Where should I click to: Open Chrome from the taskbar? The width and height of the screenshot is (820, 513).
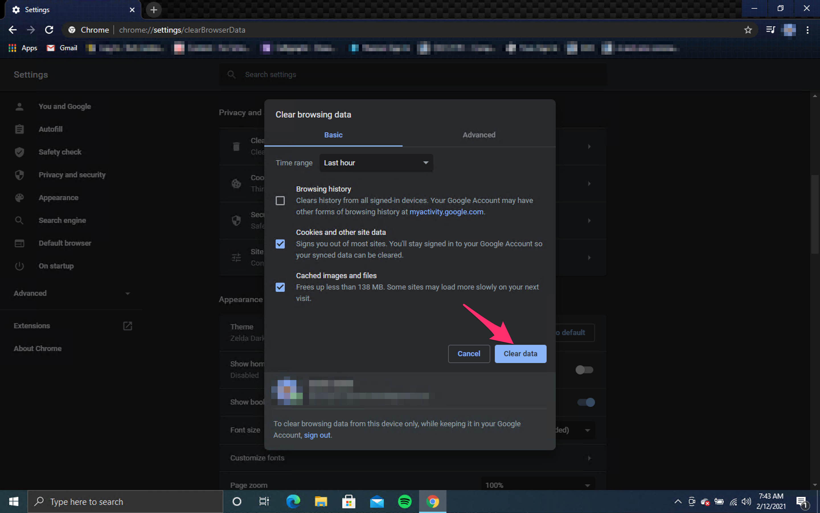pyautogui.click(x=433, y=502)
